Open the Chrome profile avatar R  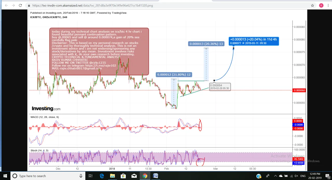click(321, 5)
